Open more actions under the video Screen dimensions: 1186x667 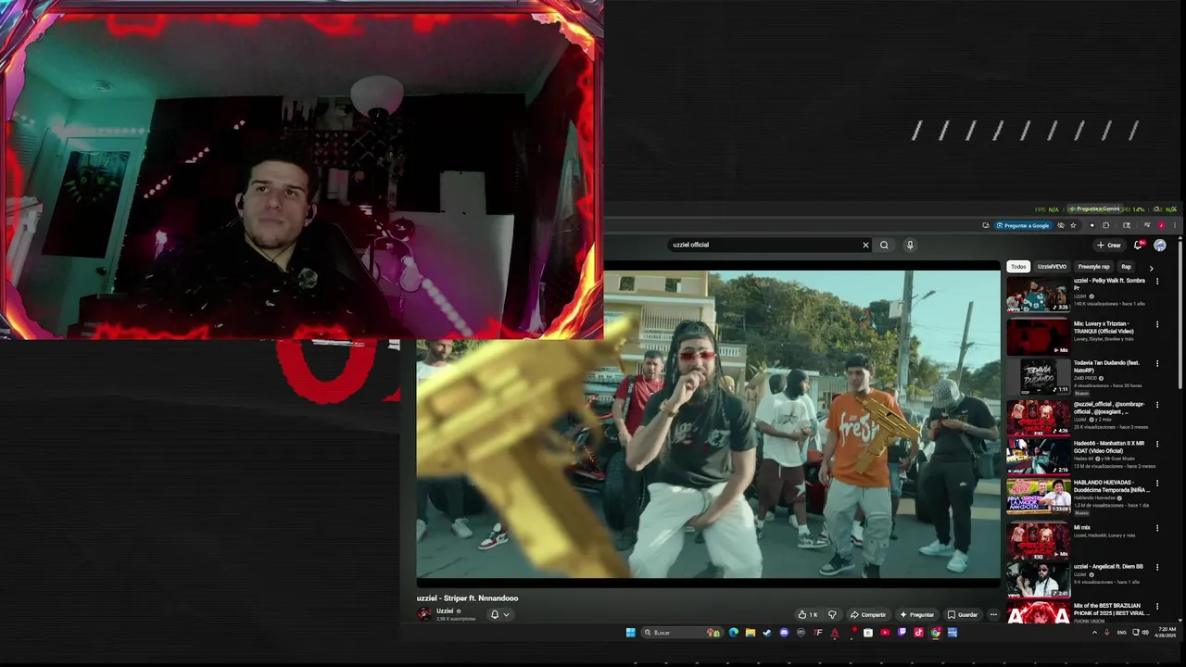point(992,614)
